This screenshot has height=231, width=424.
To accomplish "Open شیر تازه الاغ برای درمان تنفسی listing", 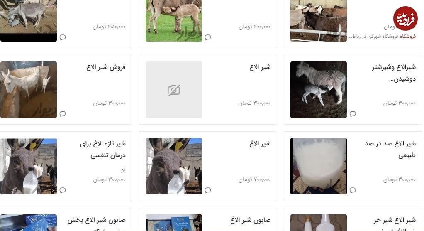I will [x=103, y=150].
